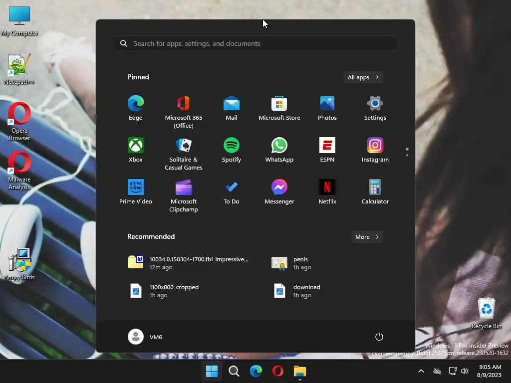
Task: Select the Recycle Bin on desktop
Action: point(486,313)
